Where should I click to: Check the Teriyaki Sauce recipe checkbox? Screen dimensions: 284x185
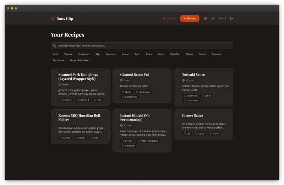point(178,72)
